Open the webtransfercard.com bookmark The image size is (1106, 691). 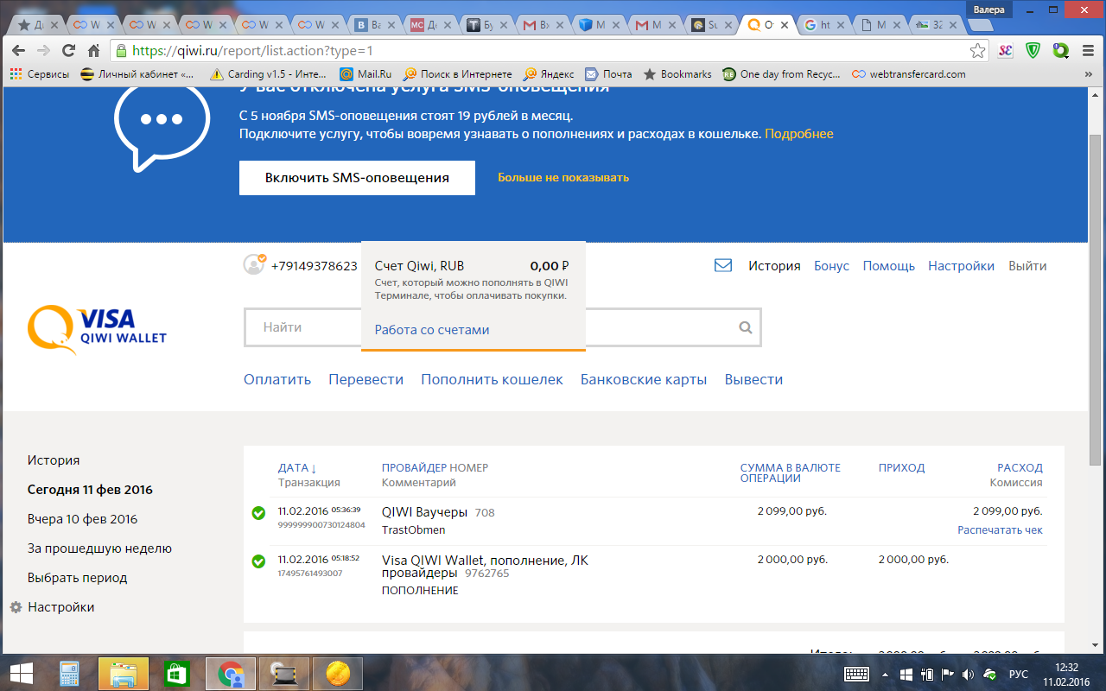click(908, 74)
